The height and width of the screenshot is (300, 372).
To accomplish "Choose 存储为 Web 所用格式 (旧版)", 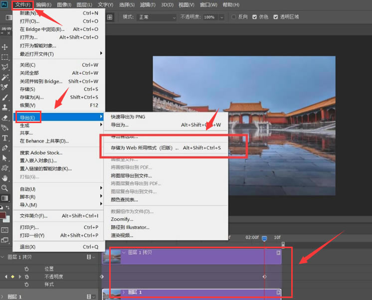I will coord(166,148).
